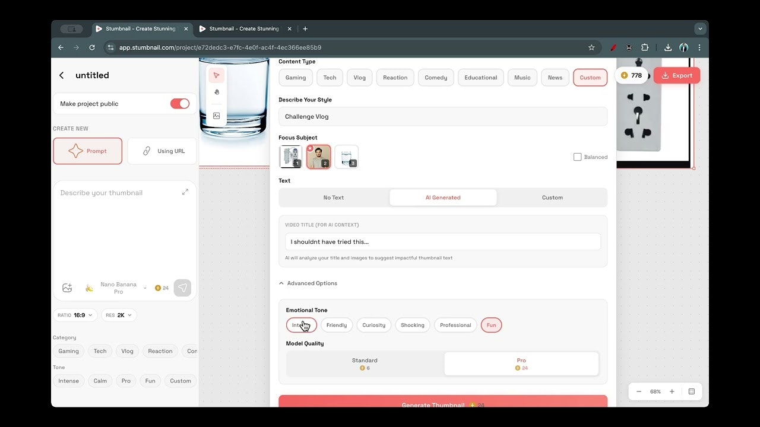Pick focus subject thumbnail 1

click(x=291, y=157)
